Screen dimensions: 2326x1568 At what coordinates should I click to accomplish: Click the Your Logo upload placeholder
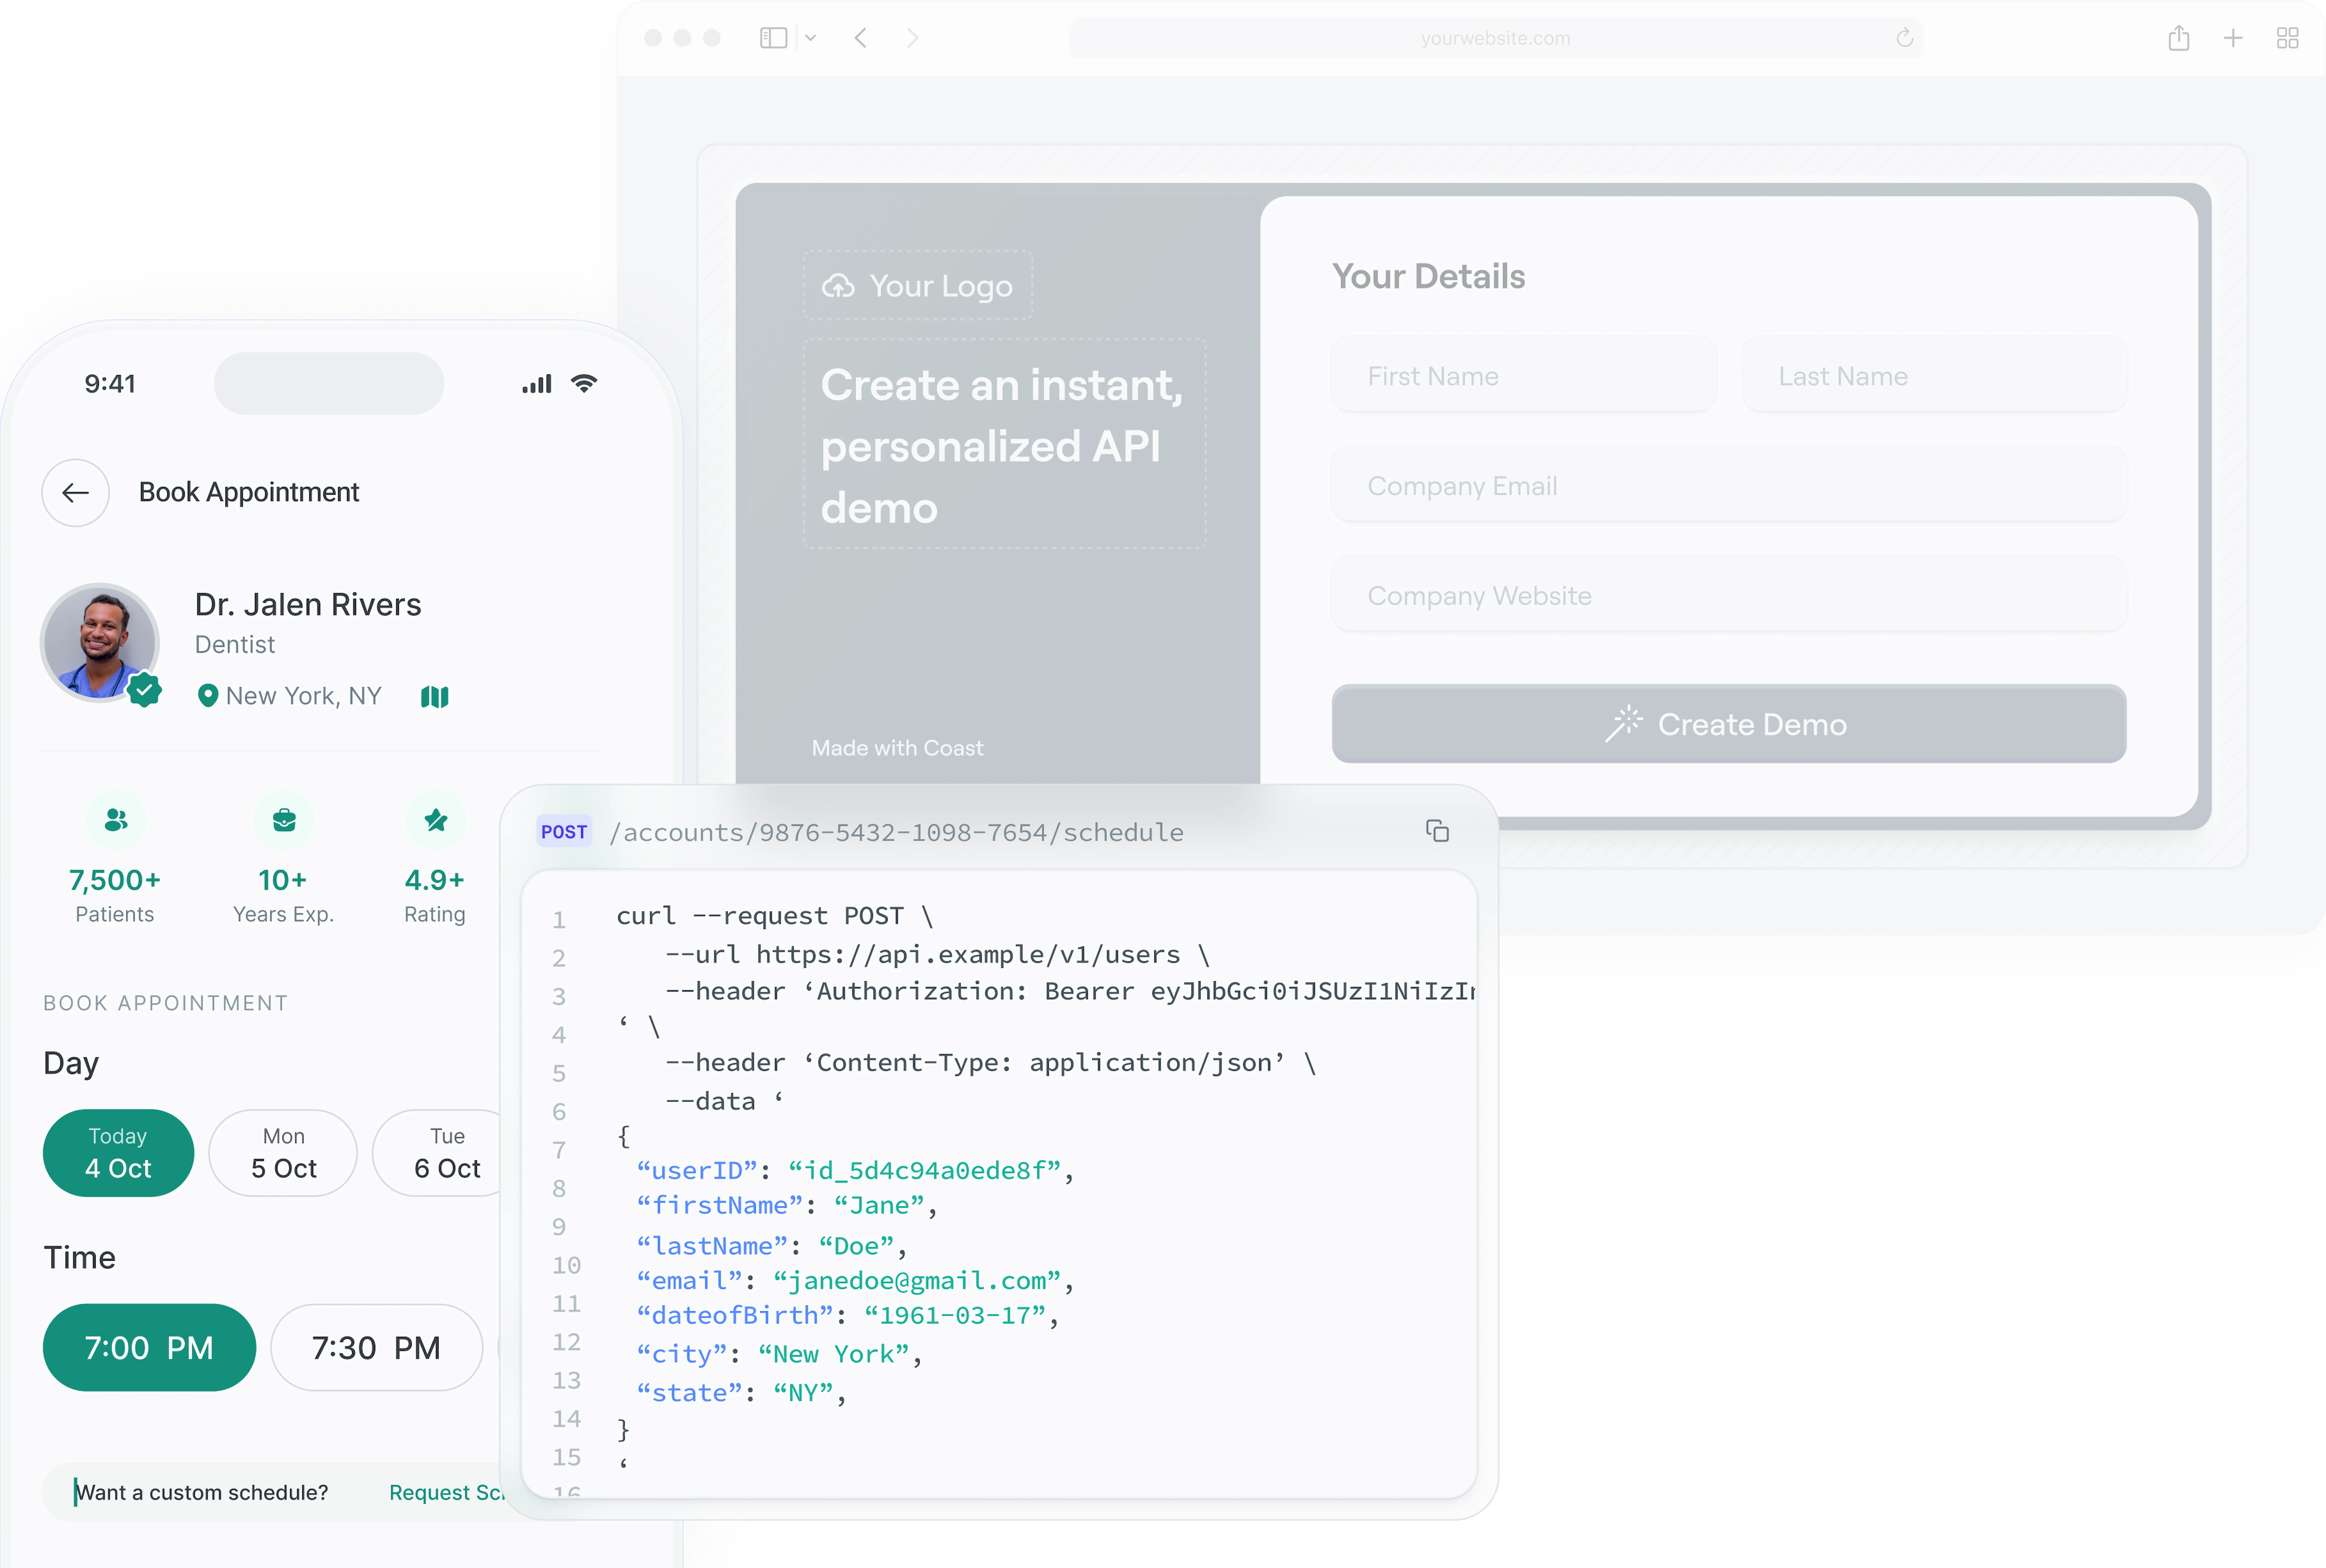[x=917, y=286]
